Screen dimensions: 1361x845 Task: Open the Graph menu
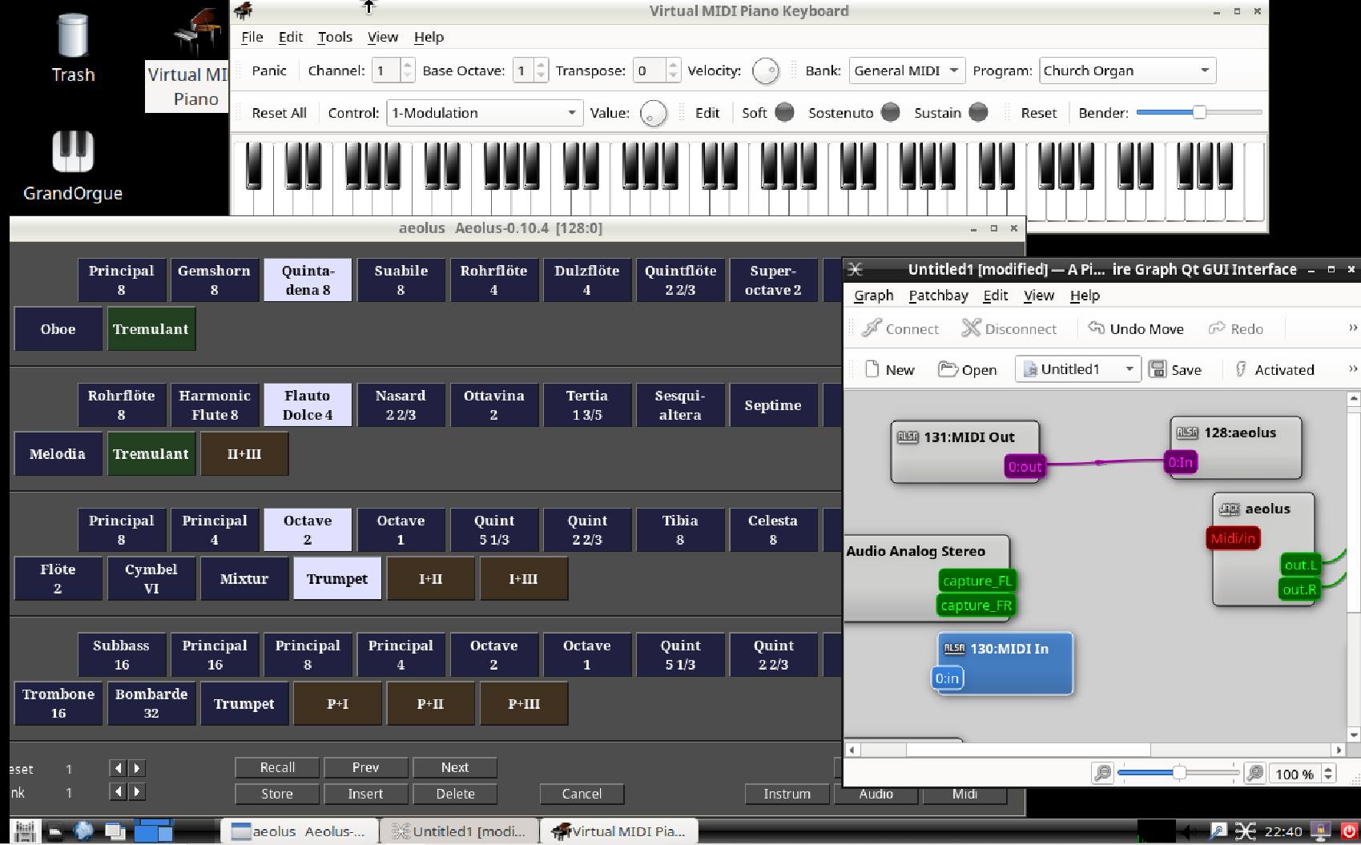(873, 296)
